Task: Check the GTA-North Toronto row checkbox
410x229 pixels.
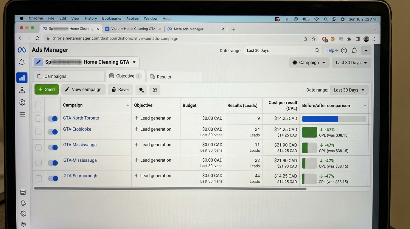Action: [38, 118]
